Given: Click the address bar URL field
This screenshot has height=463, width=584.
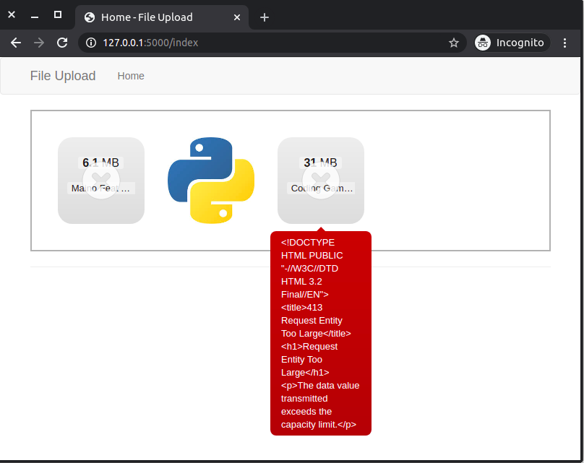Looking at the screenshot, I should (272, 43).
